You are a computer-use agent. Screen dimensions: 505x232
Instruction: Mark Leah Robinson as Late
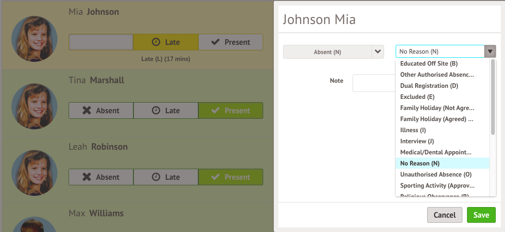[166, 177]
